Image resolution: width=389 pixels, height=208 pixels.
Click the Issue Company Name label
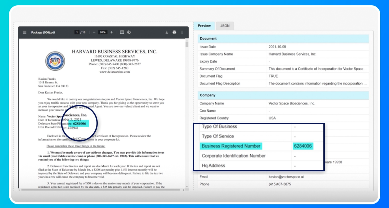(216, 54)
